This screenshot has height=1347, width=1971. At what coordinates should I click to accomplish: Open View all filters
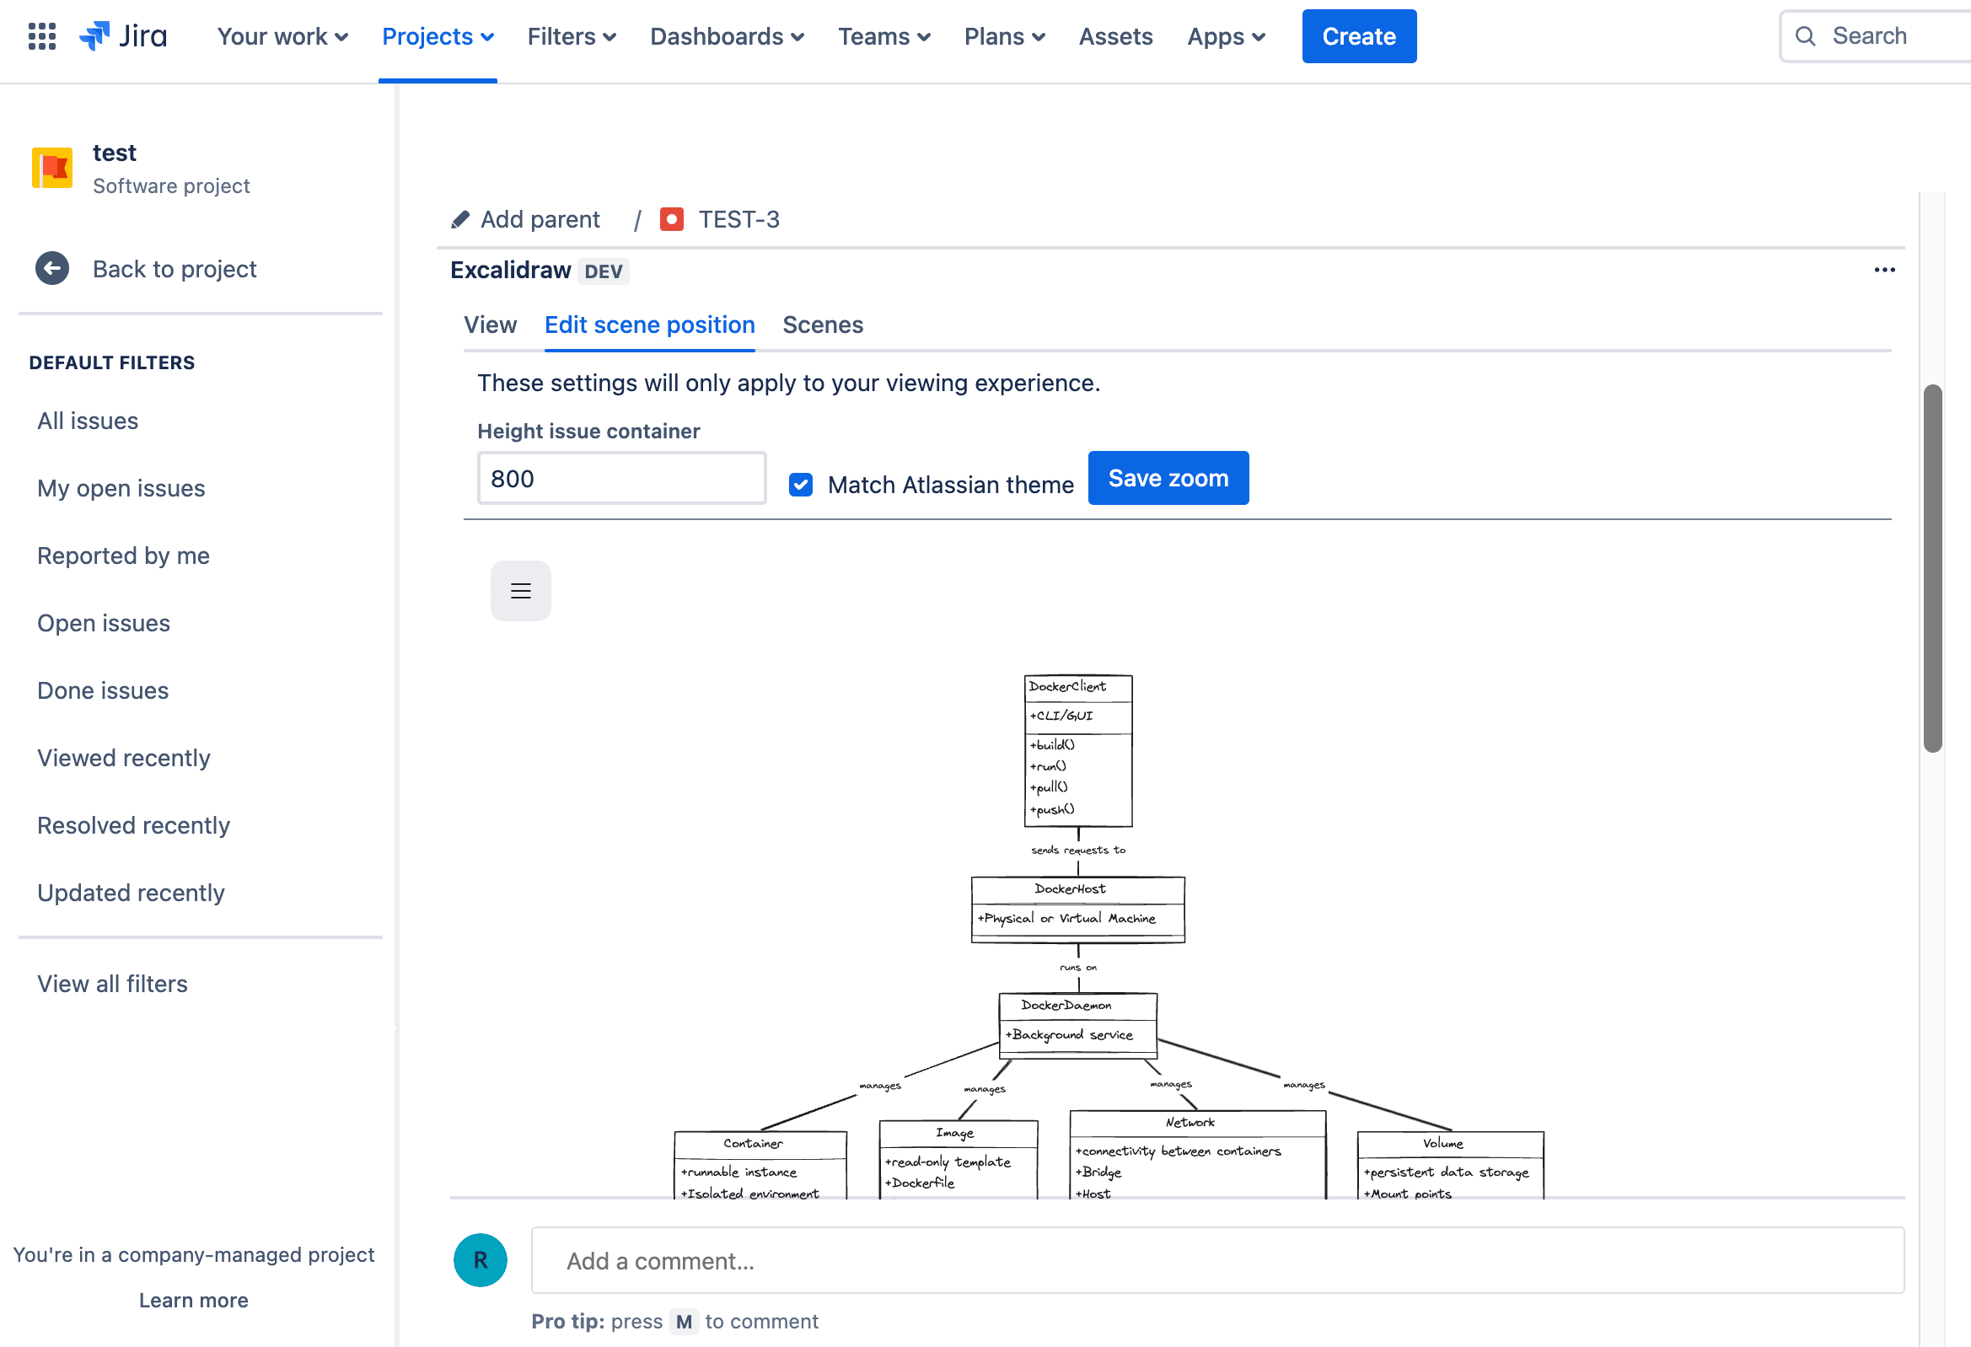pyautogui.click(x=112, y=984)
